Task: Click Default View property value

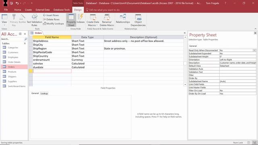Action: 237,66
